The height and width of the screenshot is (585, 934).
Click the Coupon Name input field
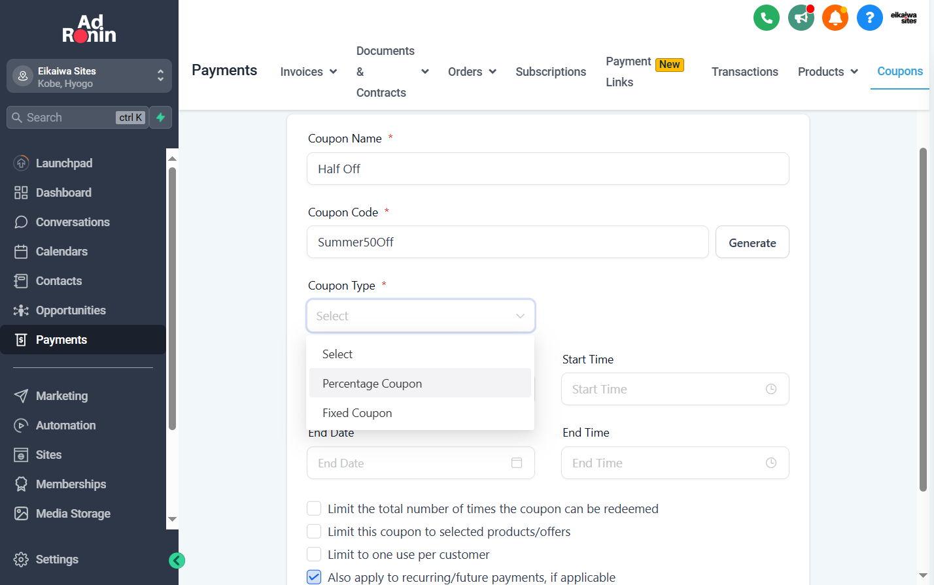(x=548, y=169)
